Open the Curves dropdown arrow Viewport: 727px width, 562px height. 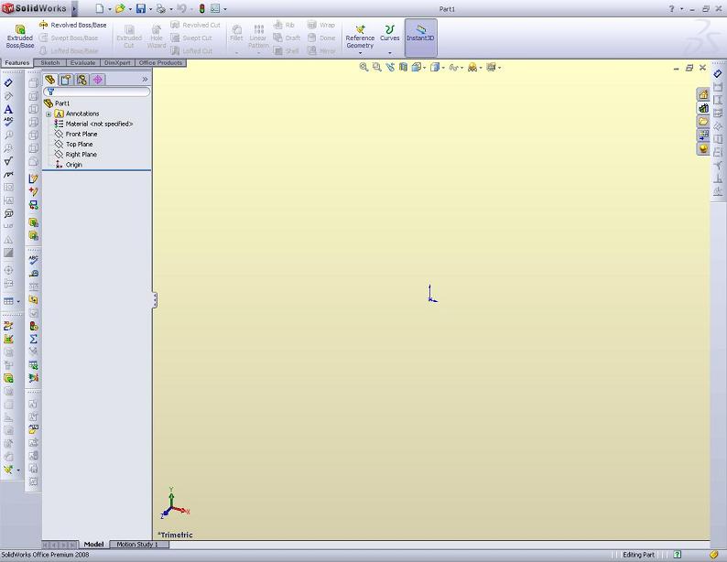pos(390,53)
